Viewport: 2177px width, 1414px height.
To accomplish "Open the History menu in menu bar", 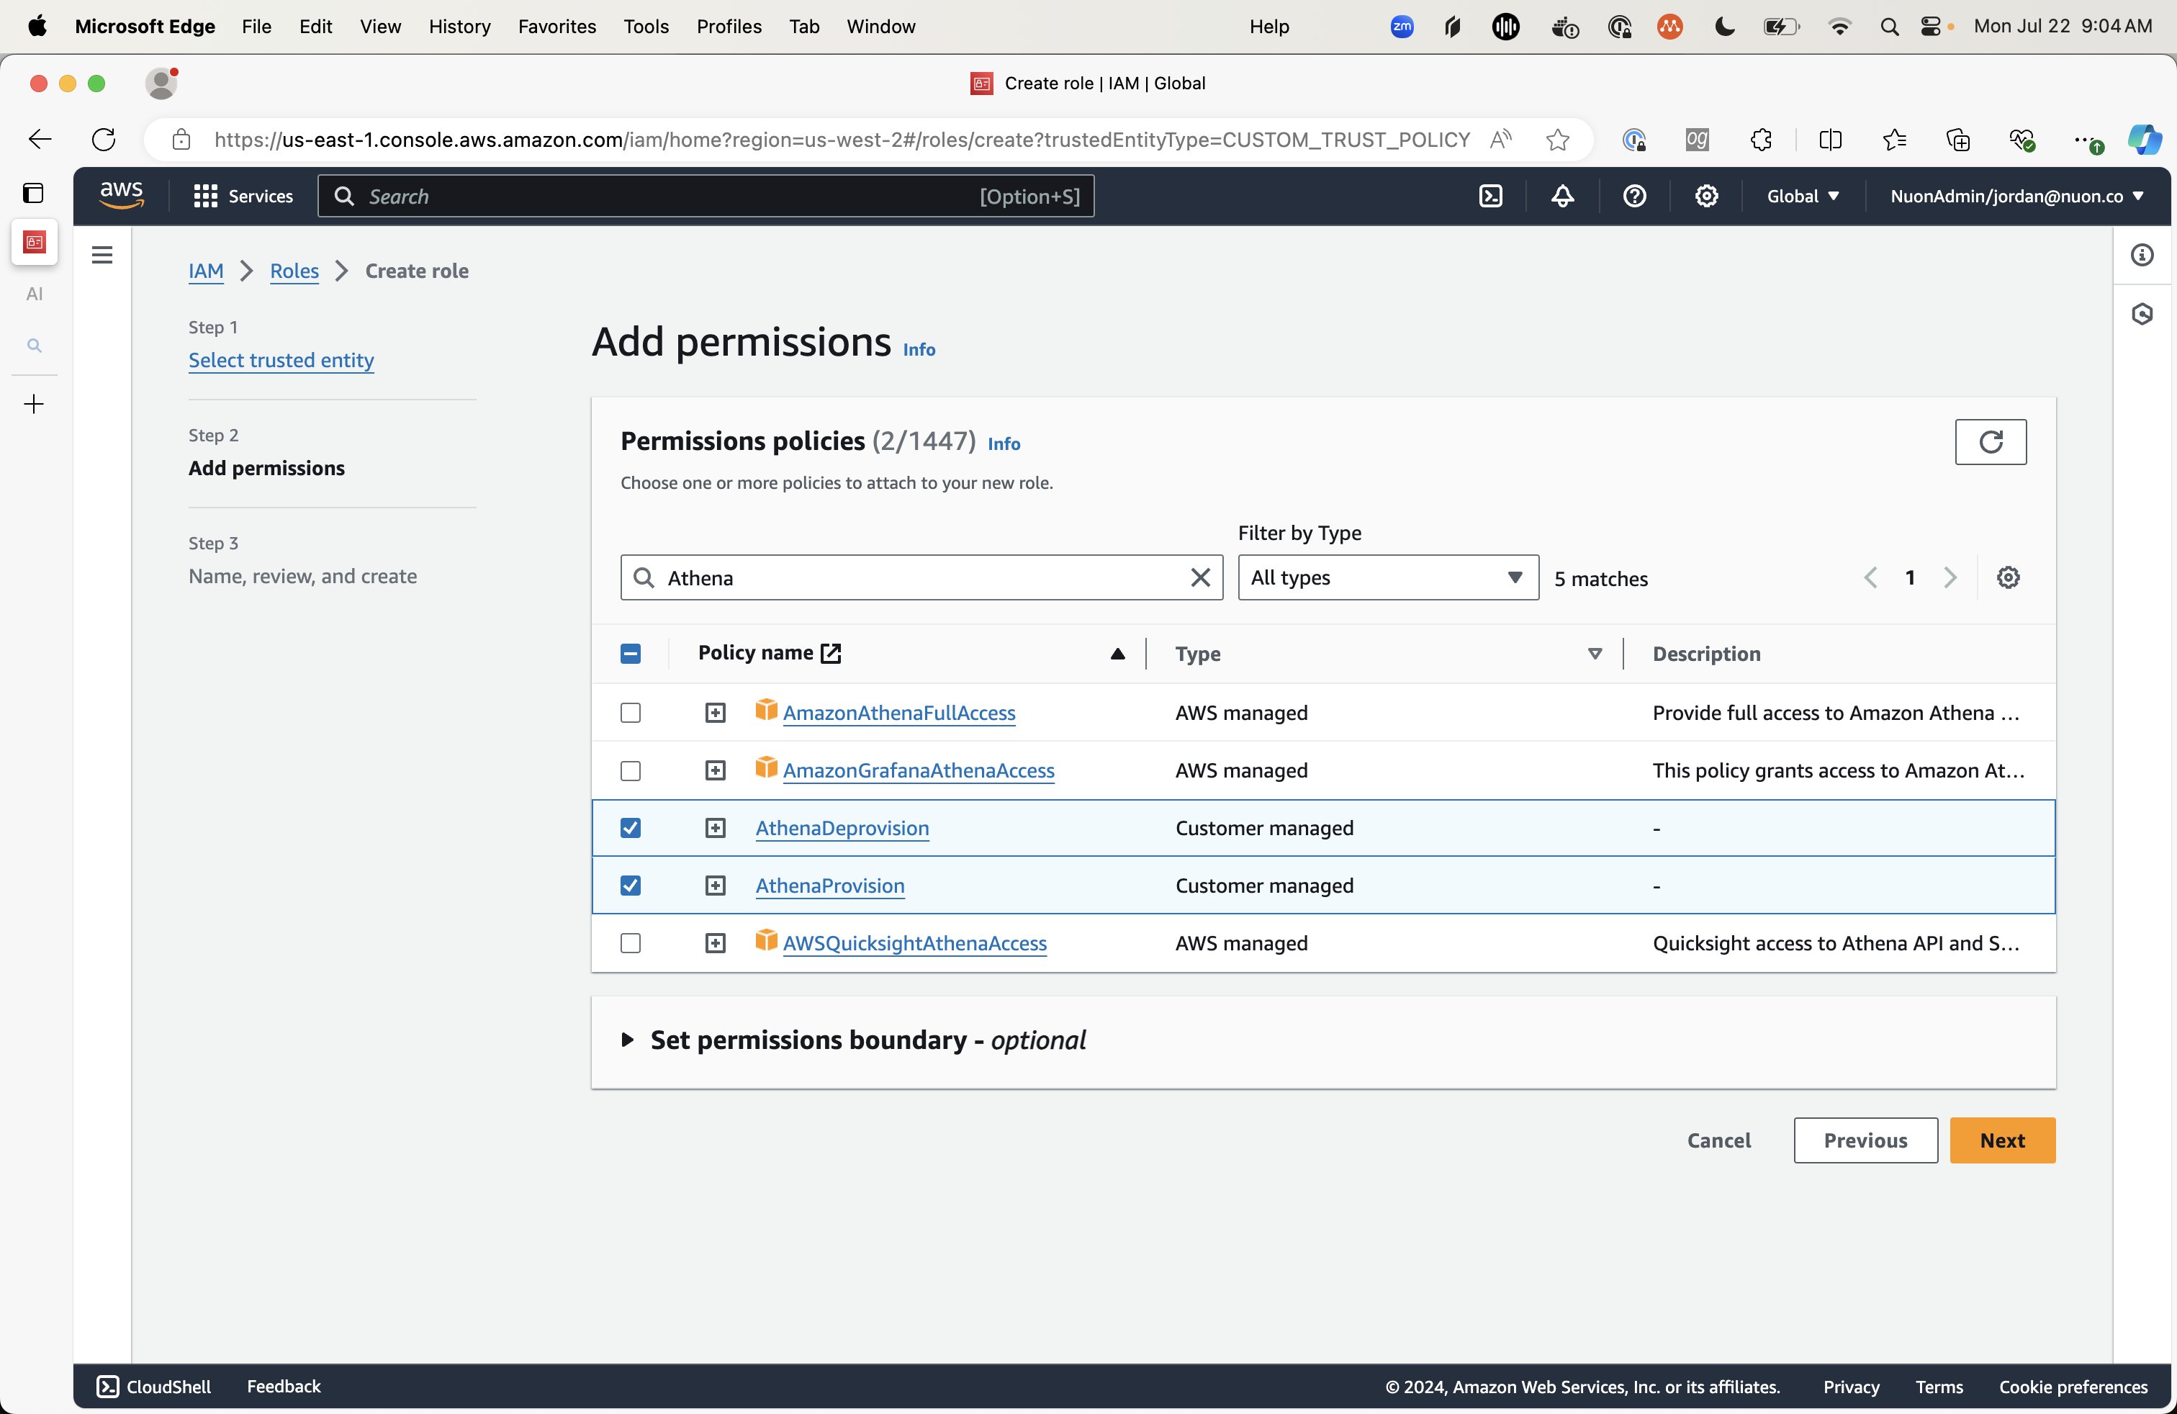I will [459, 26].
